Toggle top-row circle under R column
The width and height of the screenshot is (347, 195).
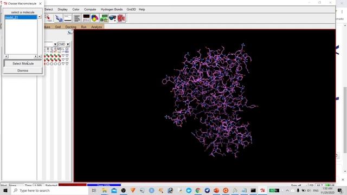[x=55, y=56]
